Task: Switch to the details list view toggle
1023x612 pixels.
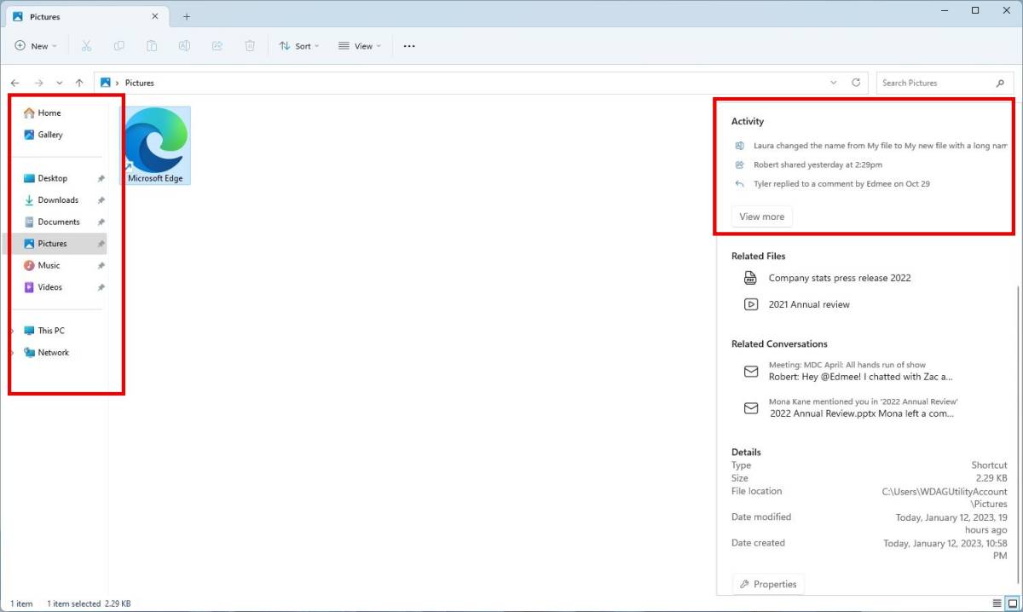Action: point(997,603)
